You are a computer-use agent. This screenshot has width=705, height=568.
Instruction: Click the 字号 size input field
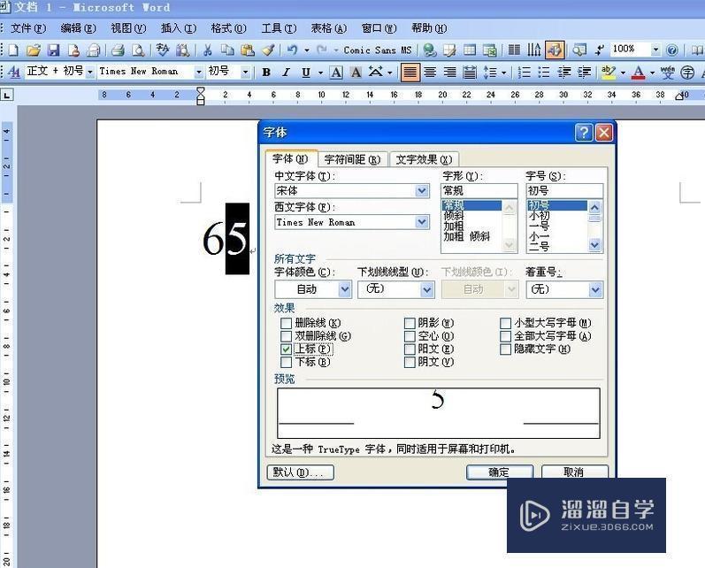point(564,191)
